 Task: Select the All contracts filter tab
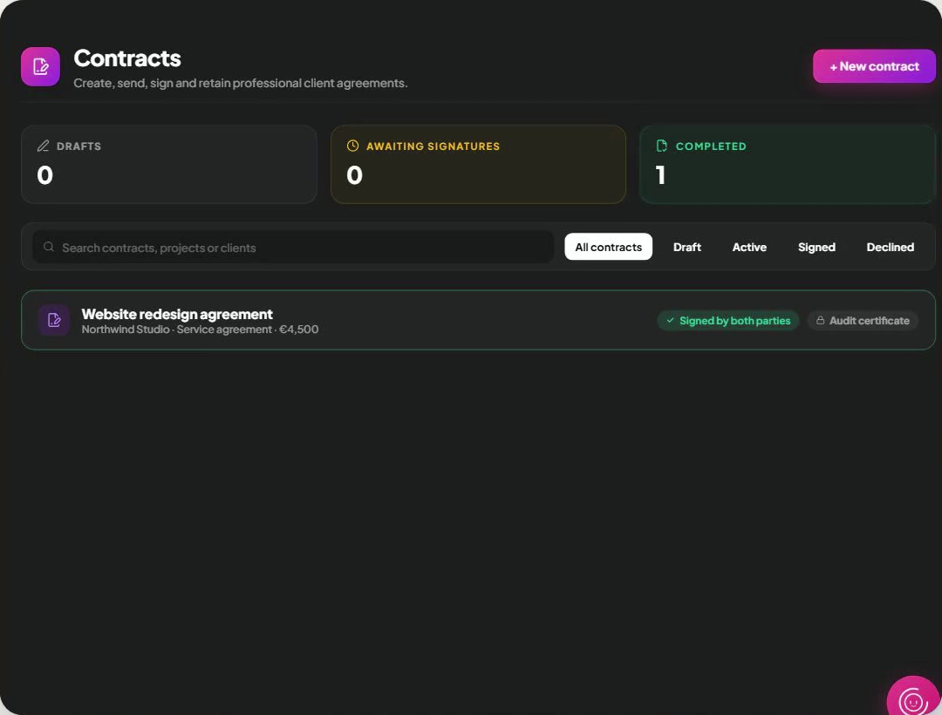(x=609, y=247)
